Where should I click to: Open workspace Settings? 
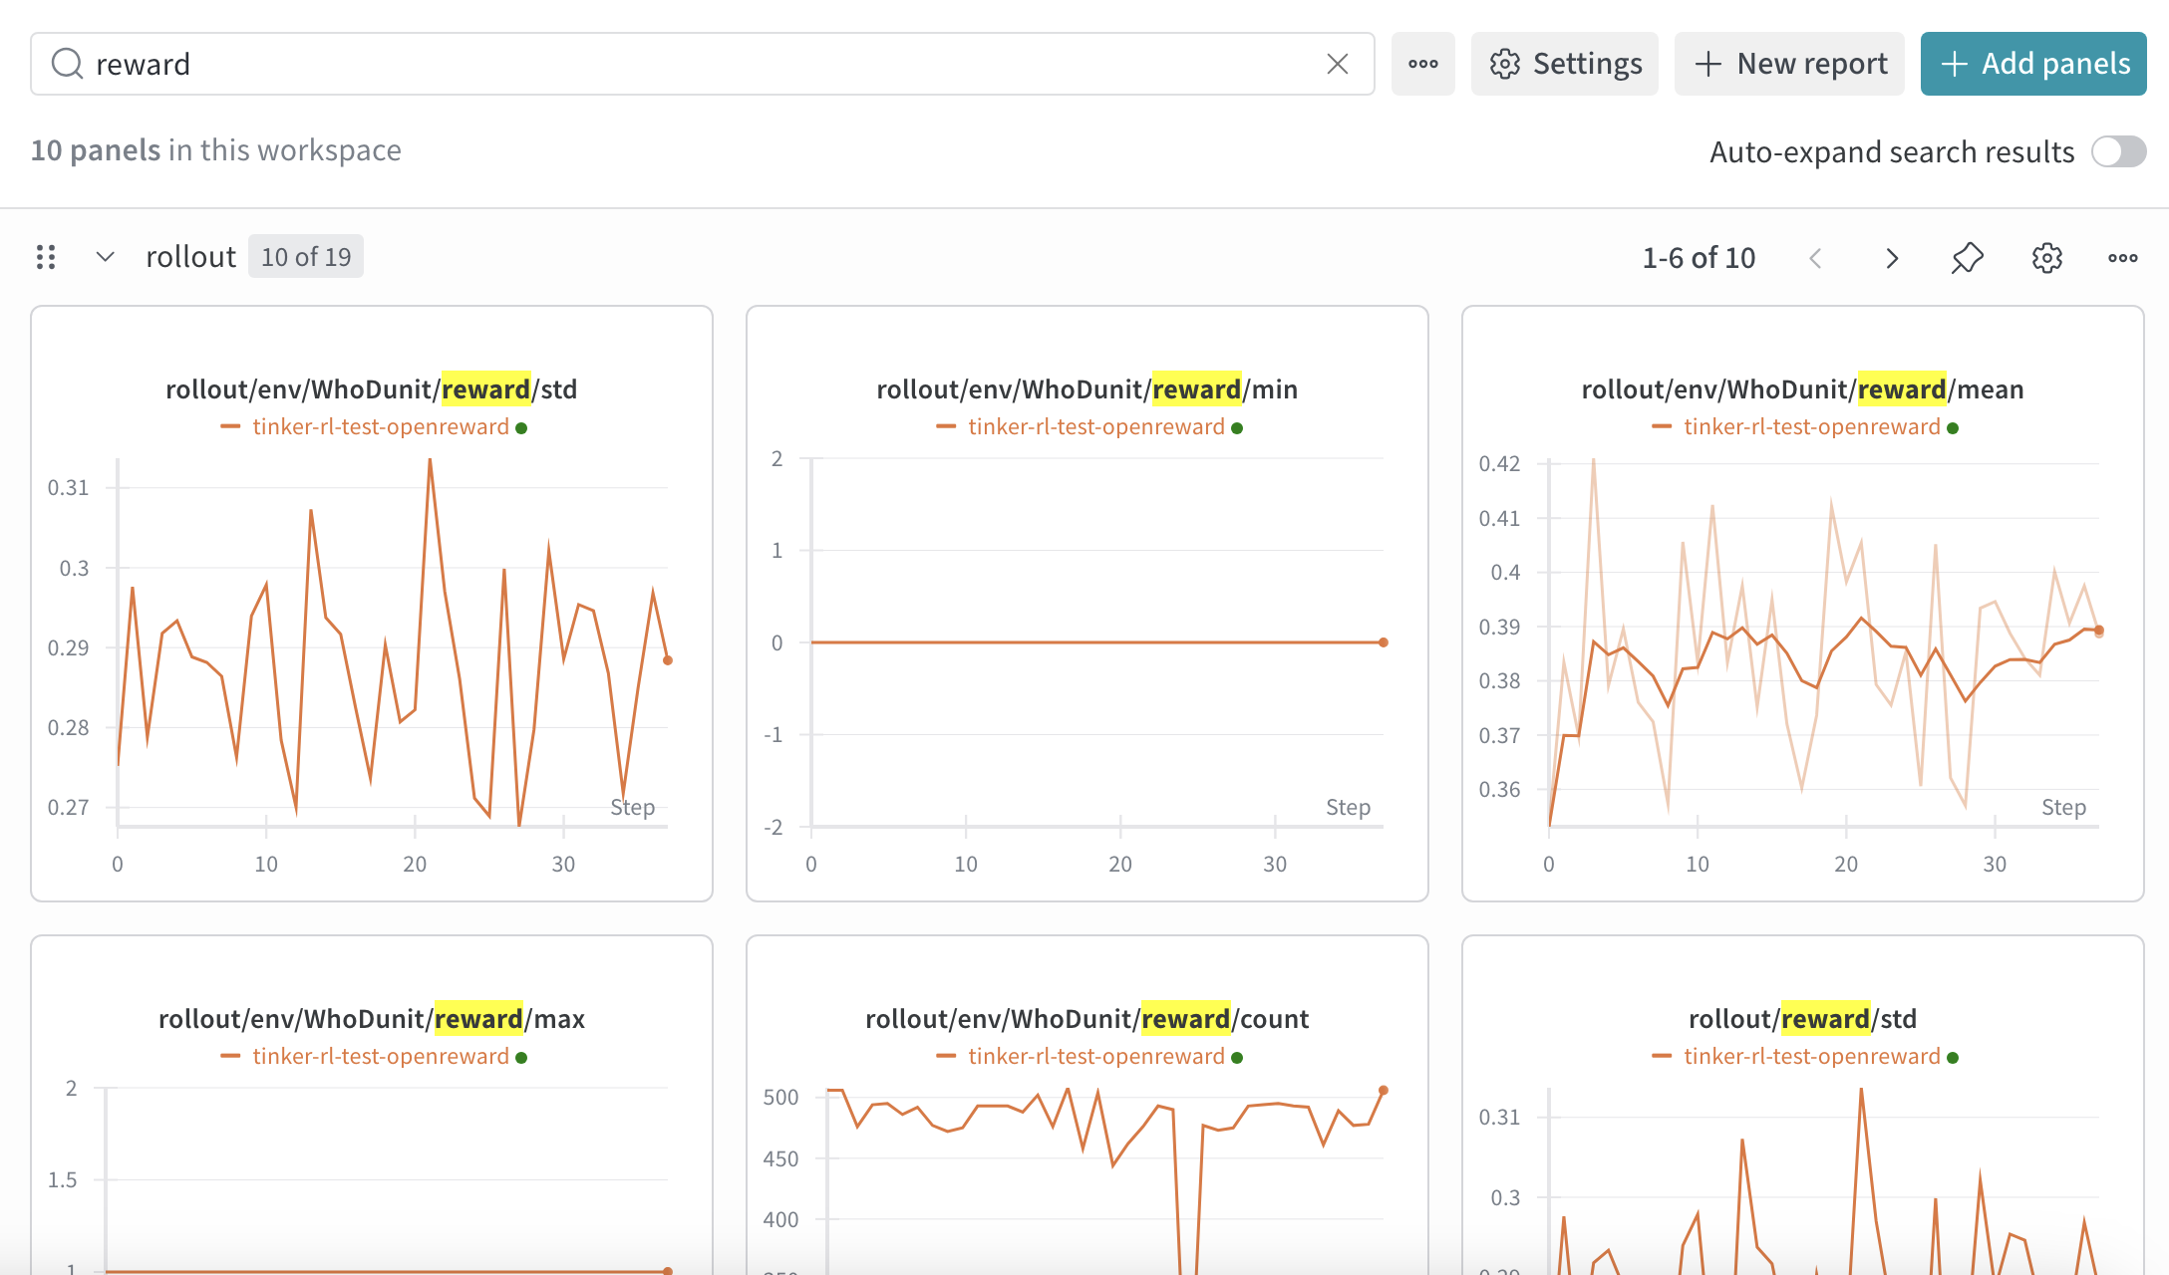pyautogui.click(x=1565, y=64)
